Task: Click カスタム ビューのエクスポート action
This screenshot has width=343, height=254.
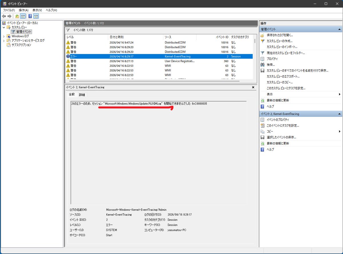Action: (283, 76)
